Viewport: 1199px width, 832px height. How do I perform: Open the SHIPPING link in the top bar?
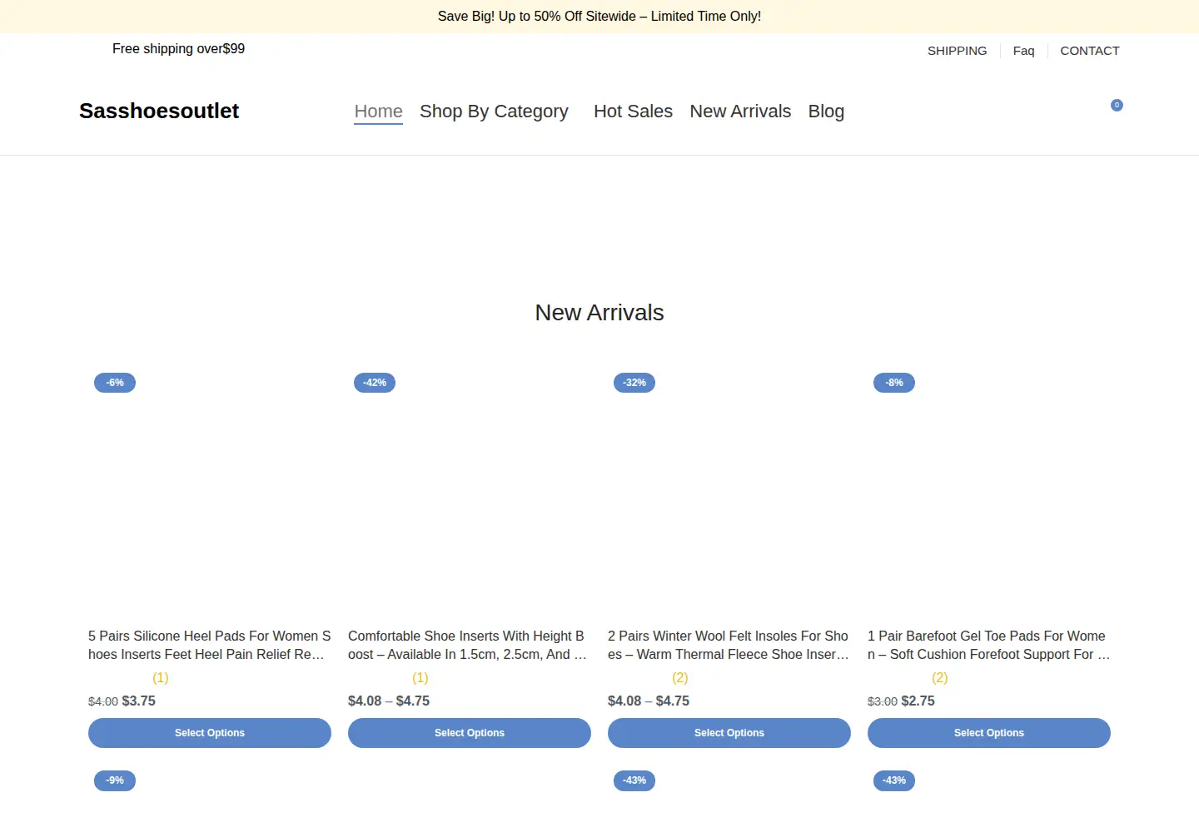tap(958, 51)
